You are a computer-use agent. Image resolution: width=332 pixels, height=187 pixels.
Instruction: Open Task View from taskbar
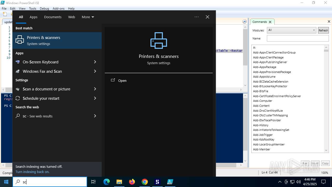pyautogui.click(x=93, y=182)
